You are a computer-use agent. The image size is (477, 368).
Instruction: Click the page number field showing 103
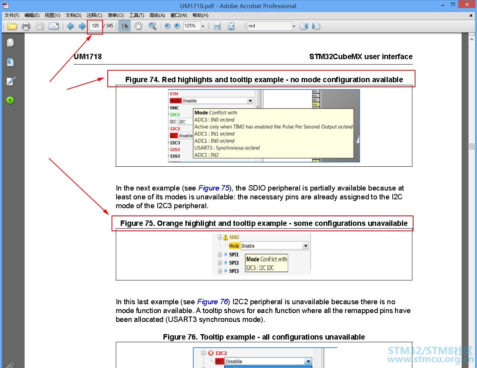pos(95,26)
